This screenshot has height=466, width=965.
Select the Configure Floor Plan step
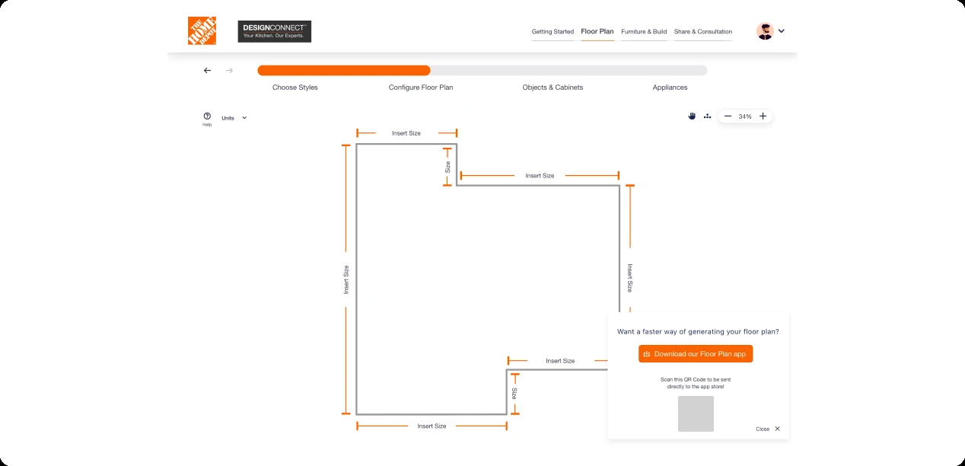point(421,88)
